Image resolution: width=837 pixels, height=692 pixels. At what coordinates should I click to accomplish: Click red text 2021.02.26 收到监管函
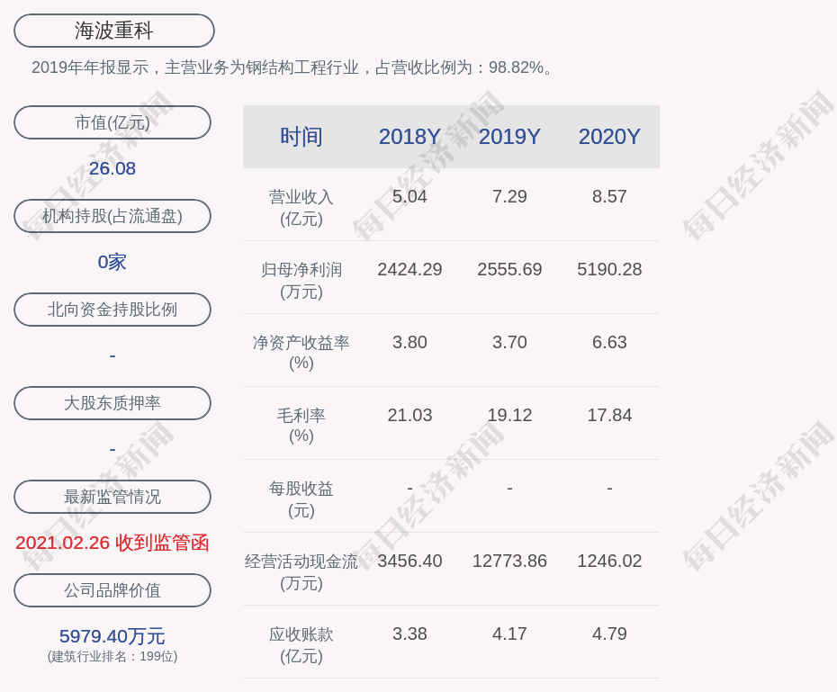112,543
